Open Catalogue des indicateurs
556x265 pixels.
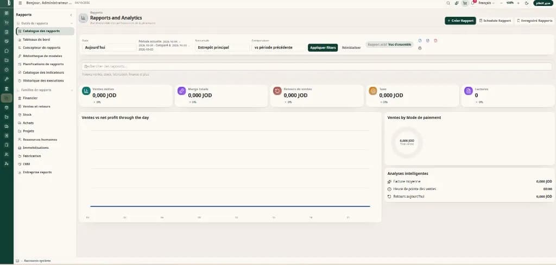tap(45, 72)
